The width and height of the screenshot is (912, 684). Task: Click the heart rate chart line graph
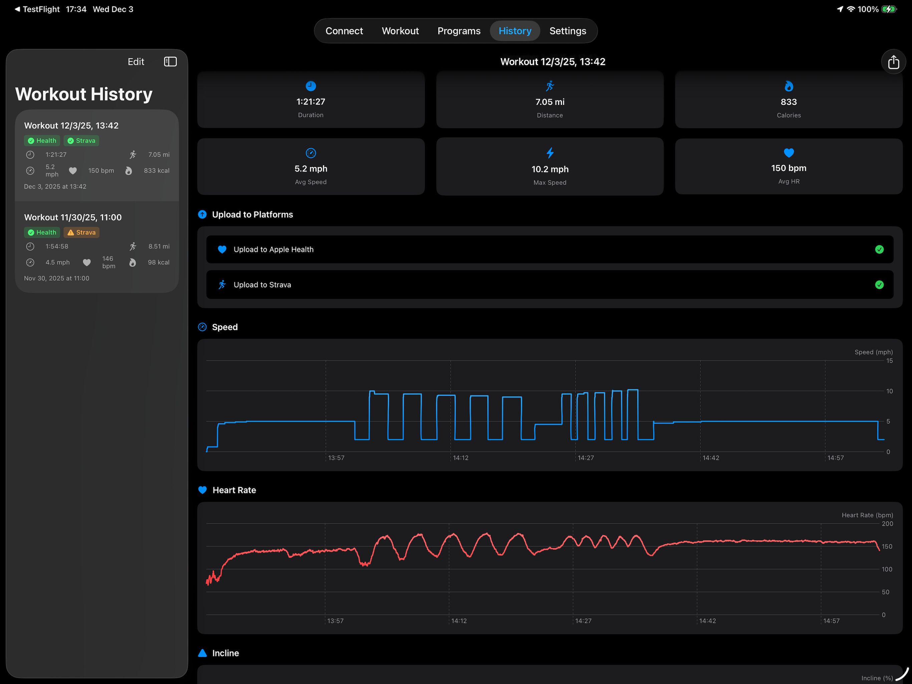(x=543, y=559)
